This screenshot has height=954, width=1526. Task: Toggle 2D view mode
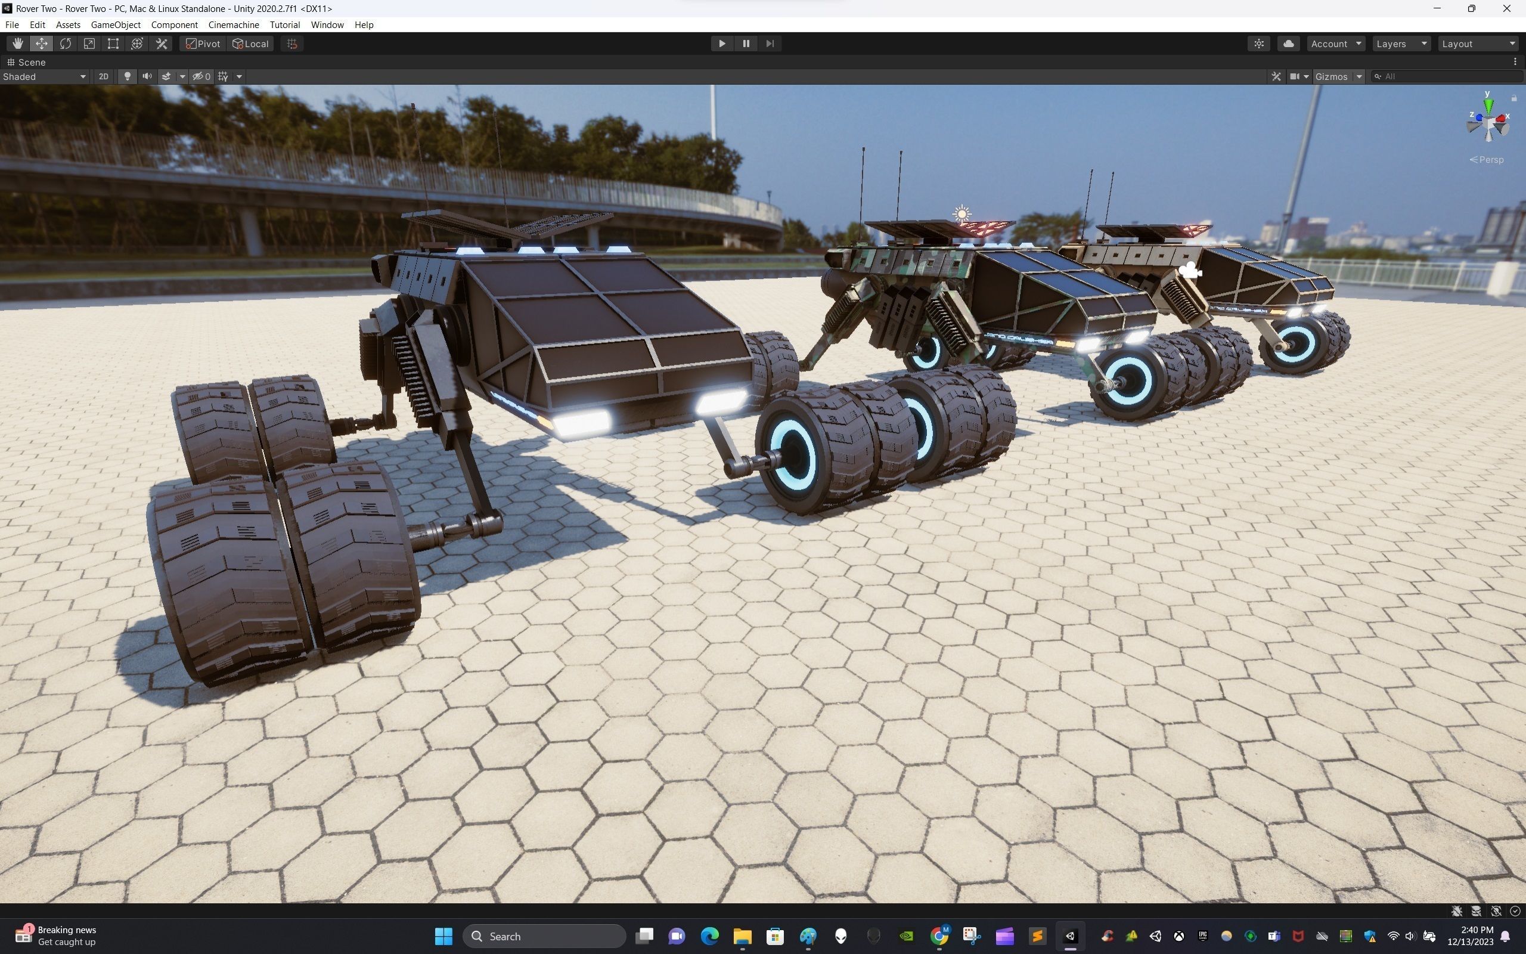pos(103,76)
